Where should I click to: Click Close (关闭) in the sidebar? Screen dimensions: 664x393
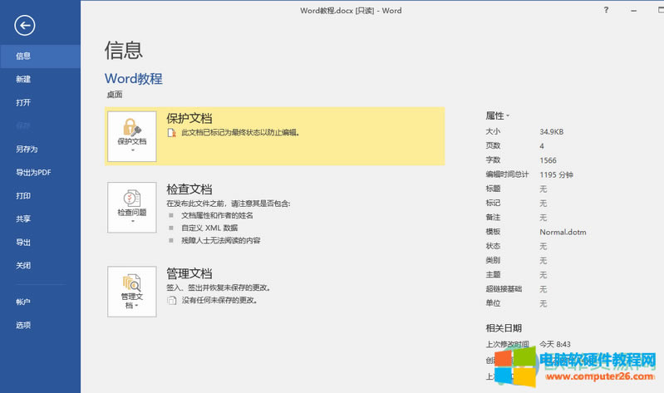tap(23, 266)
